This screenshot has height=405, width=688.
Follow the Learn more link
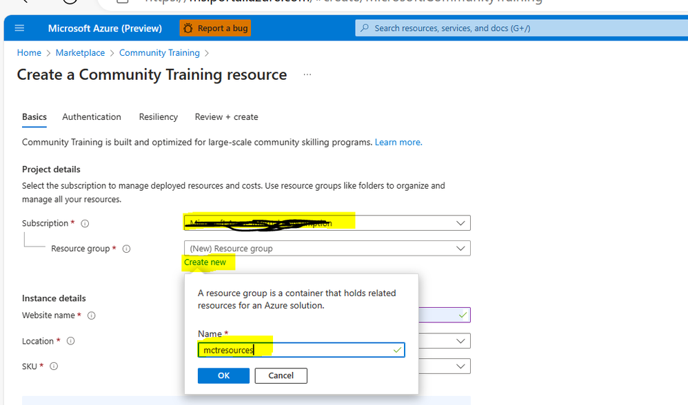click(398, 142)
